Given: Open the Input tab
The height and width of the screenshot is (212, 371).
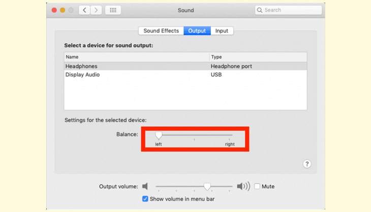Looking at the screenshot, I should (222, 31).
